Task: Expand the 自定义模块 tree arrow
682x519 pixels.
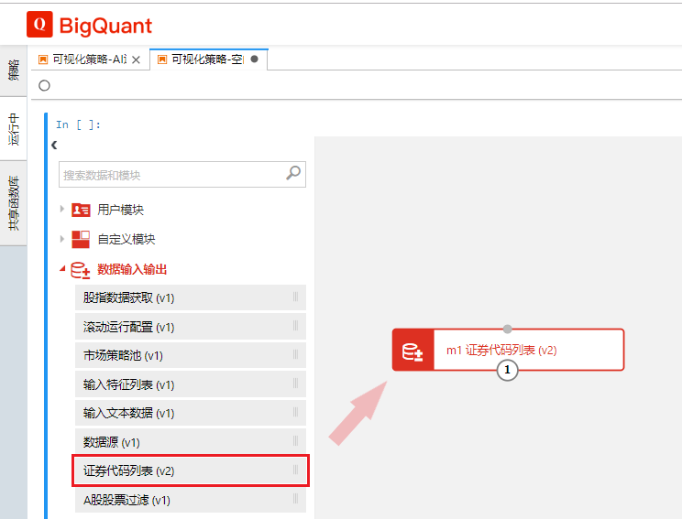Action: pos(62,238)
